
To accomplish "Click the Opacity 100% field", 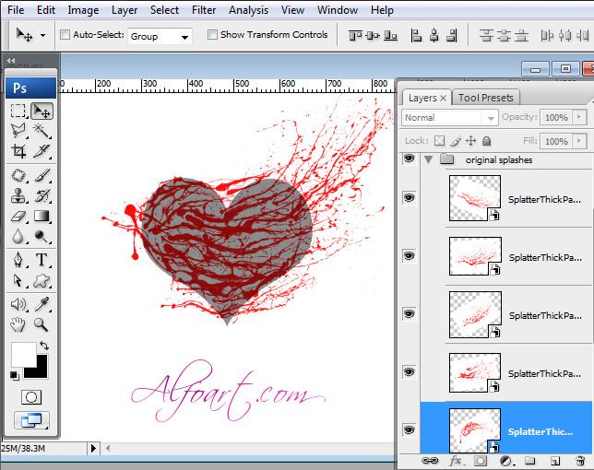I will [x=555, y=118].
